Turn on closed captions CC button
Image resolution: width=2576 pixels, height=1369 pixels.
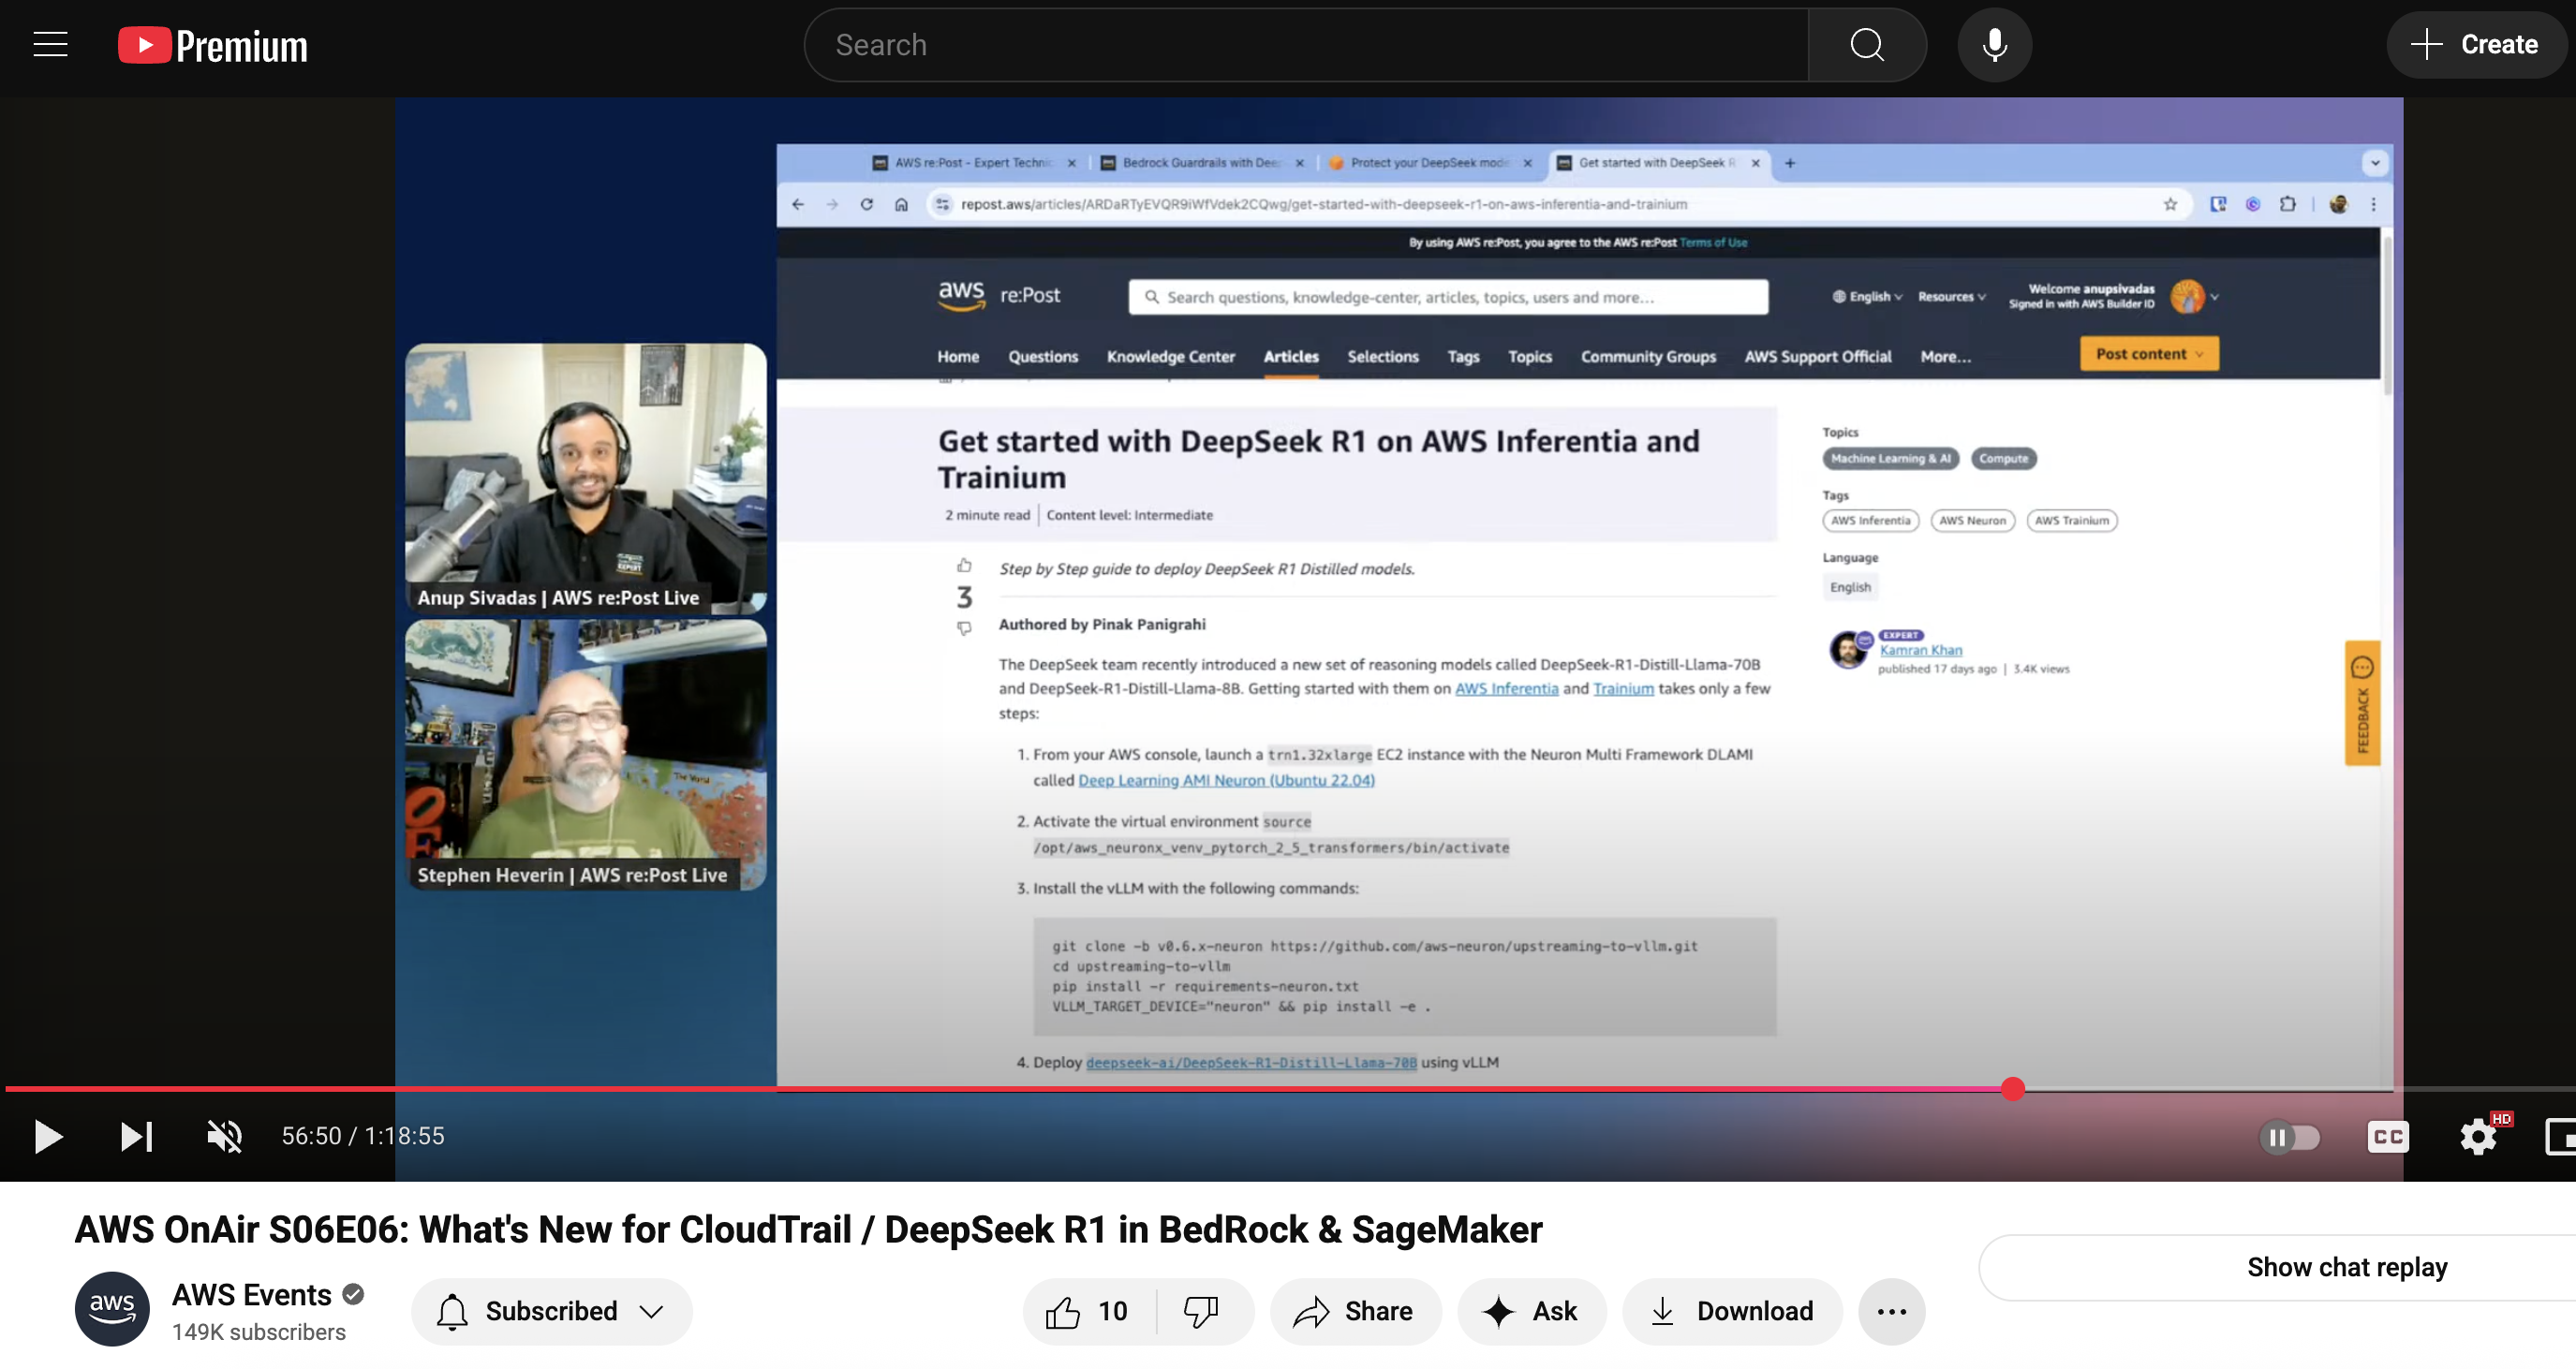click(x=2388, y=1137)
